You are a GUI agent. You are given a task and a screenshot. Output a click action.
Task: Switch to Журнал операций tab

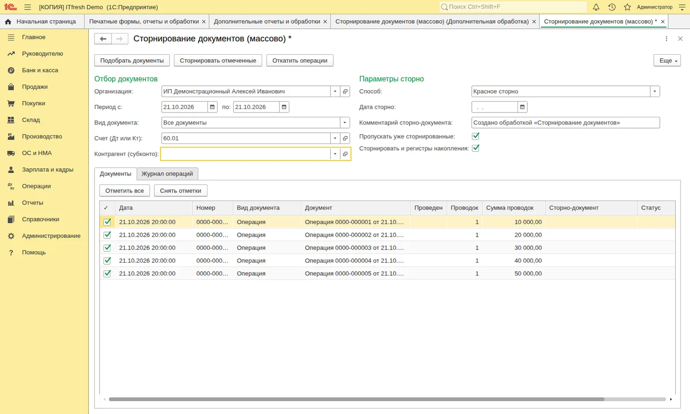pyautogui.click(x=167, y=174)
